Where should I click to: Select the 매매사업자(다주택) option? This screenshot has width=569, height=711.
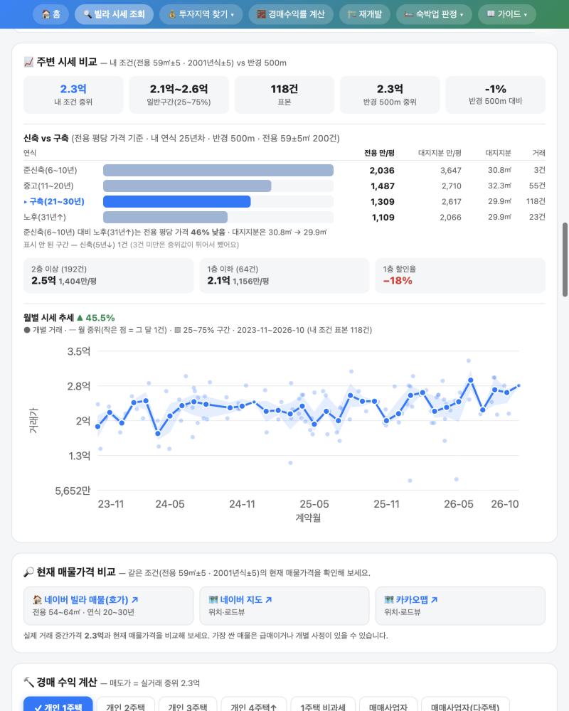[x=465, y=705]
